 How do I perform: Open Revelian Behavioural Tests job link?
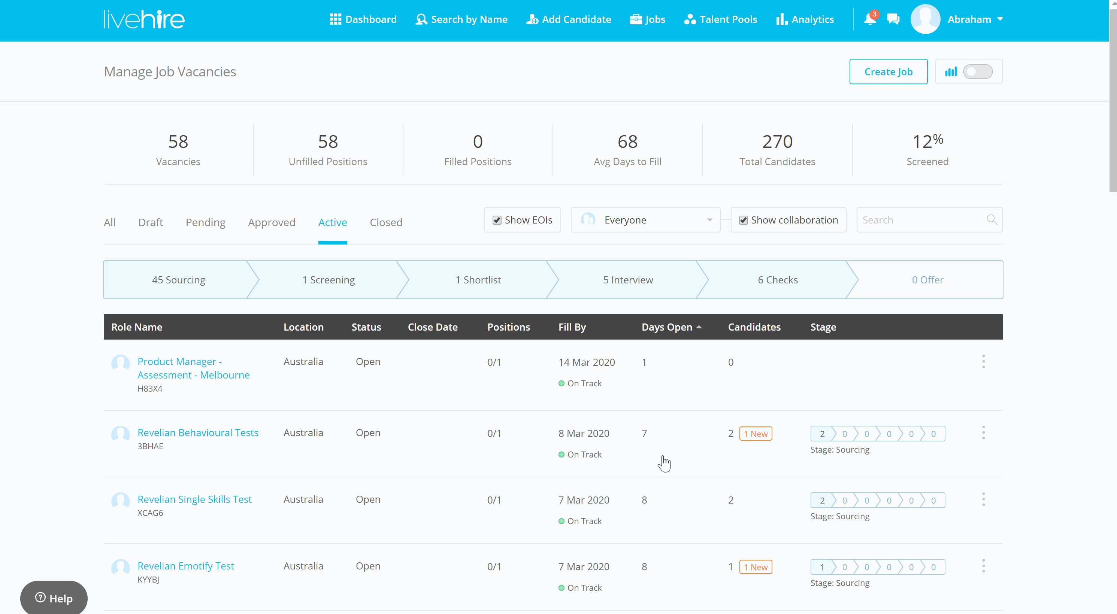(198, 432)
